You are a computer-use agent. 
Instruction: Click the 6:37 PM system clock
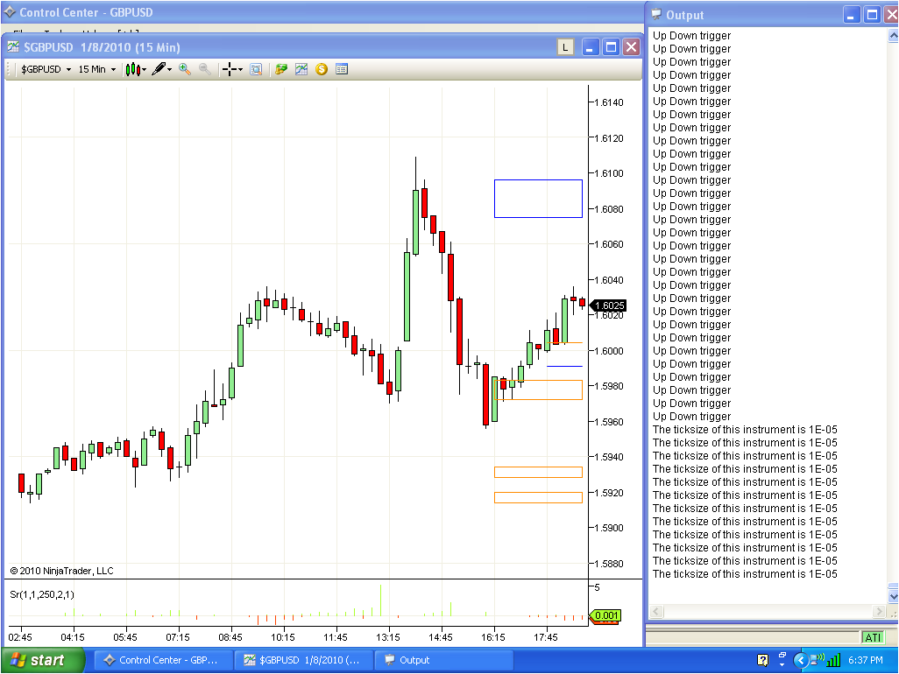click(865, 660)
